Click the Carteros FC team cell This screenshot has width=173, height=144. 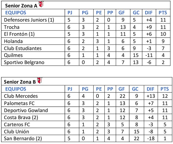pos(17,124)
